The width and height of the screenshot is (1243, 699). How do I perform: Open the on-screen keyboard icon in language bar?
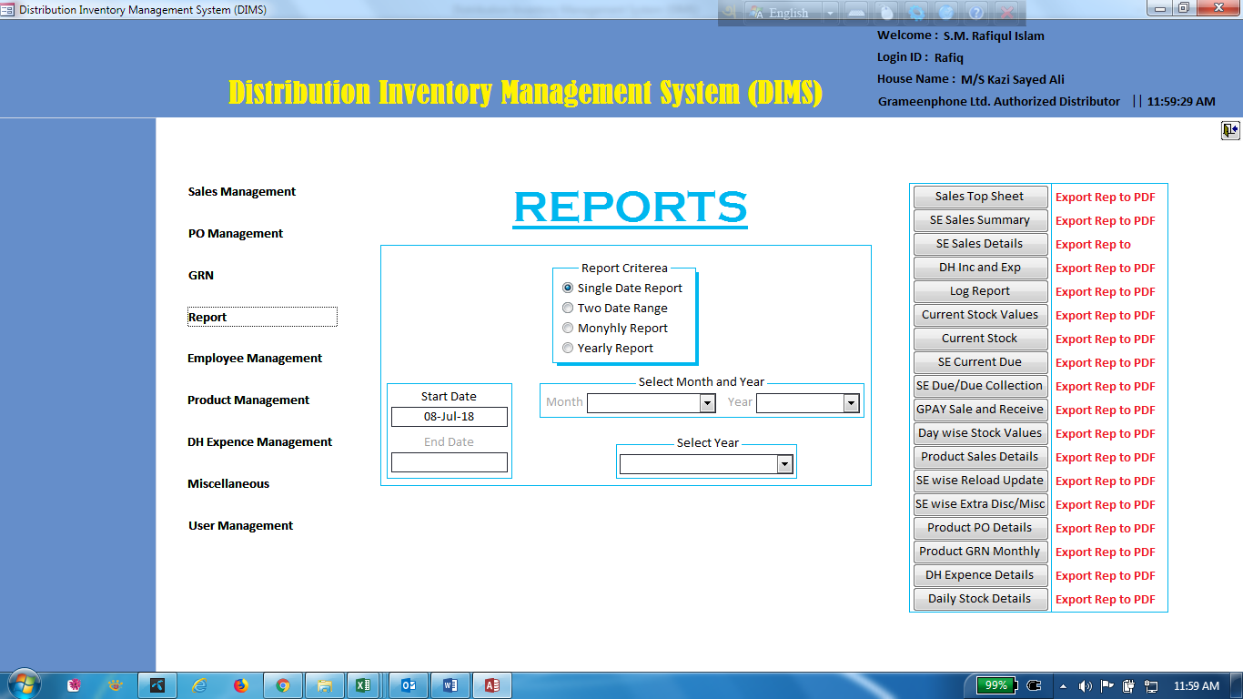[856, 13]
